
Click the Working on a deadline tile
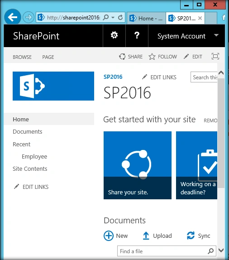click(196, 165)
